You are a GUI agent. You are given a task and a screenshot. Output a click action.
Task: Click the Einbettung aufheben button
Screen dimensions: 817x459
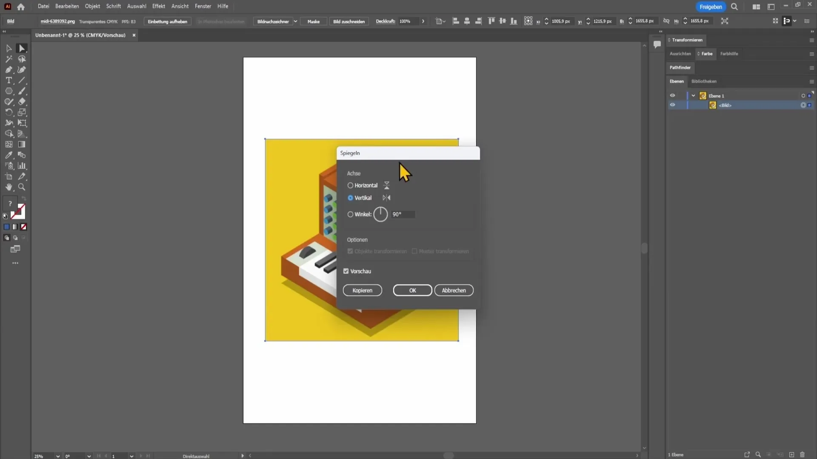point(167,21)
